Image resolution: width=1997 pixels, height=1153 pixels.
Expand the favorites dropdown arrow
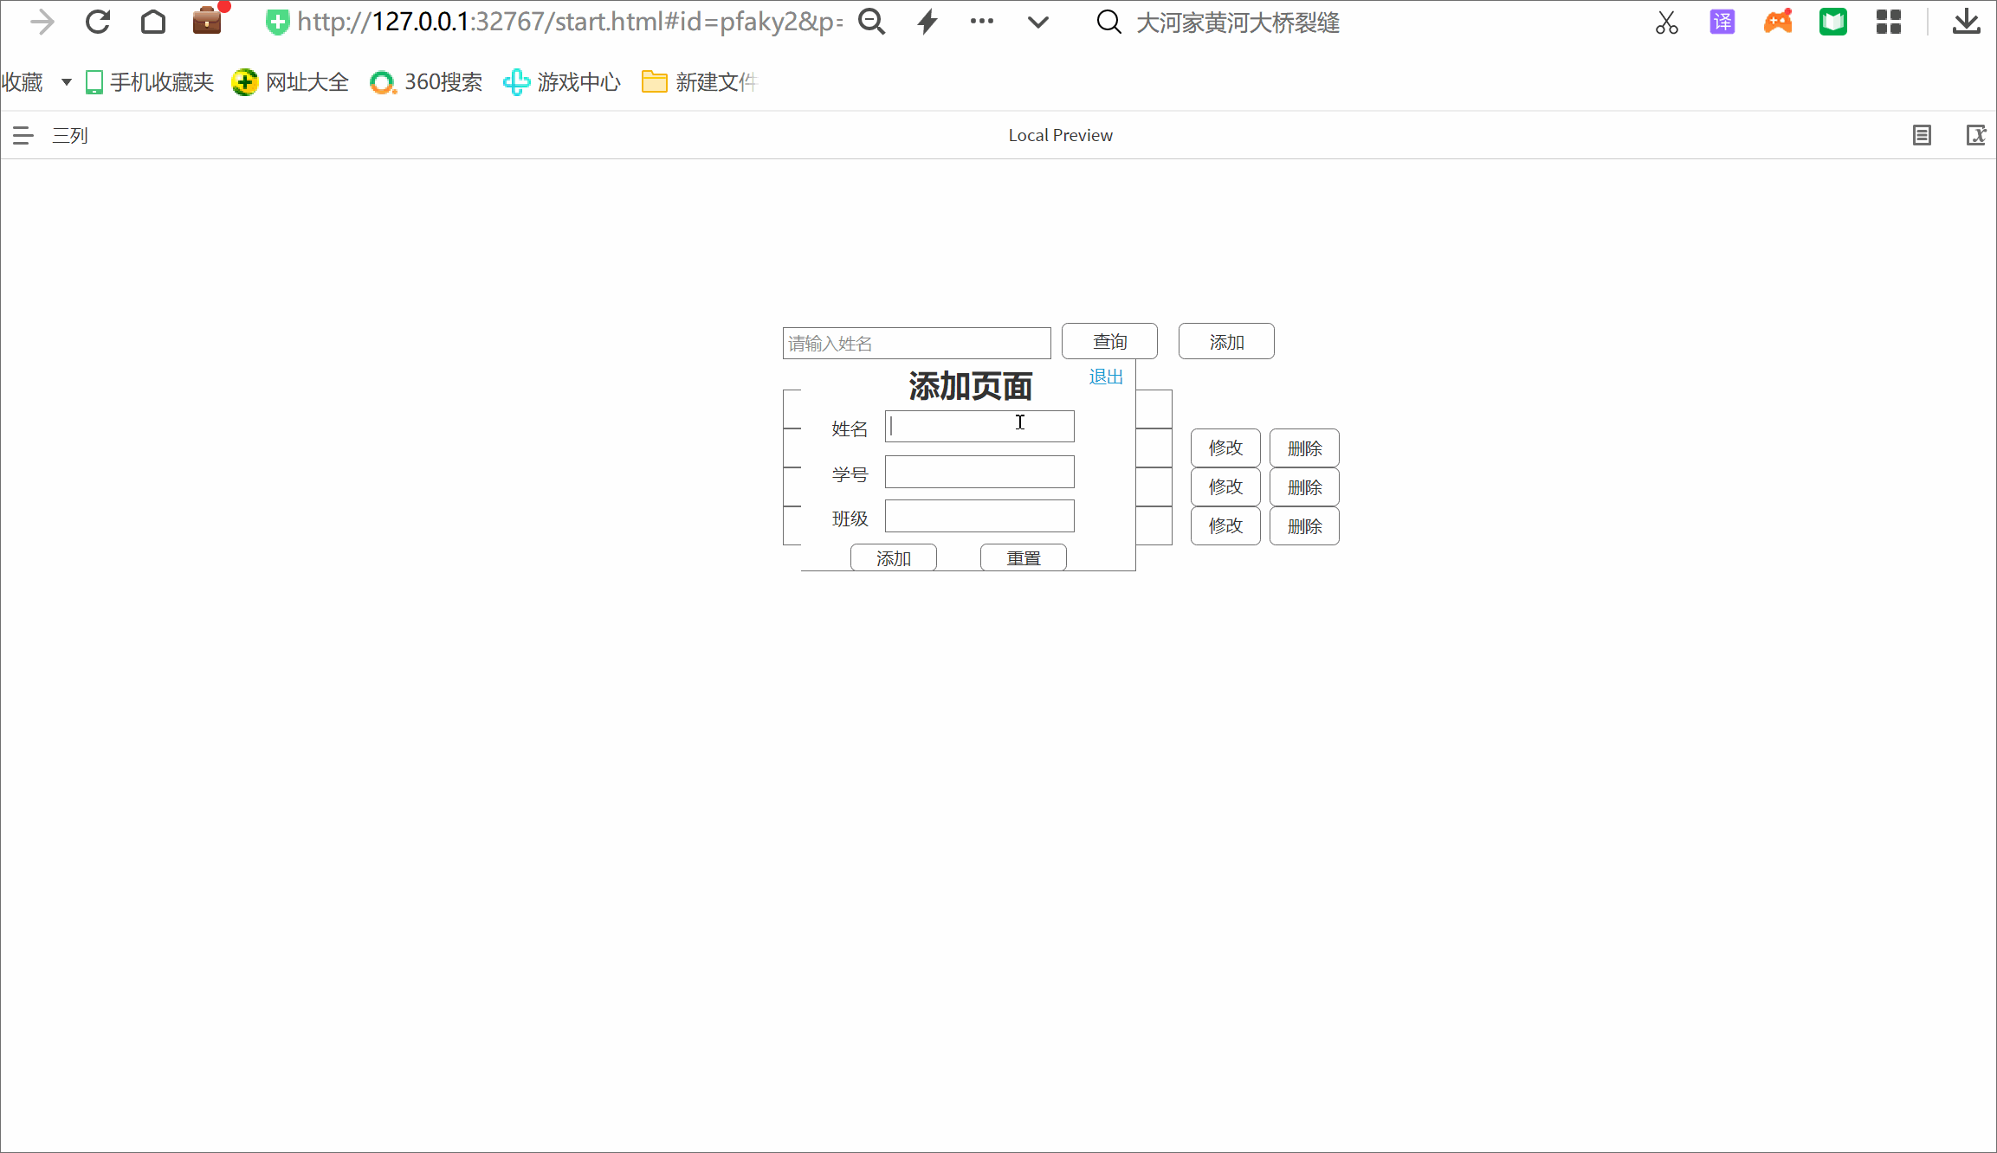click(67, 82)
